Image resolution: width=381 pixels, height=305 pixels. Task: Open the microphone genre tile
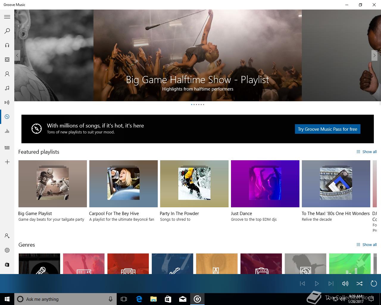point(39,264)
